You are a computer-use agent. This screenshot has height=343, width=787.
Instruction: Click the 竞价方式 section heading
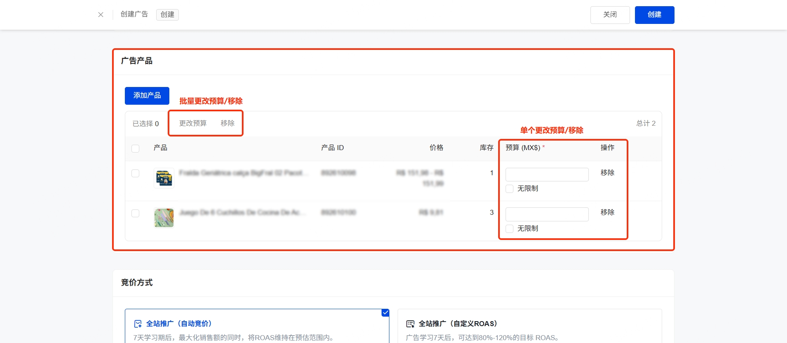[137, 283]
